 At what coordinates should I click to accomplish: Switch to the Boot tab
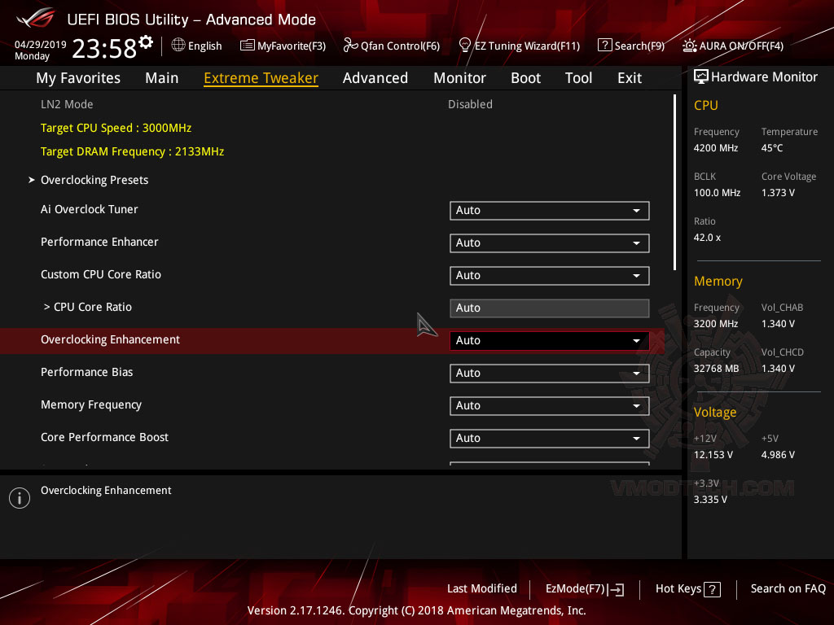point(525,78)
